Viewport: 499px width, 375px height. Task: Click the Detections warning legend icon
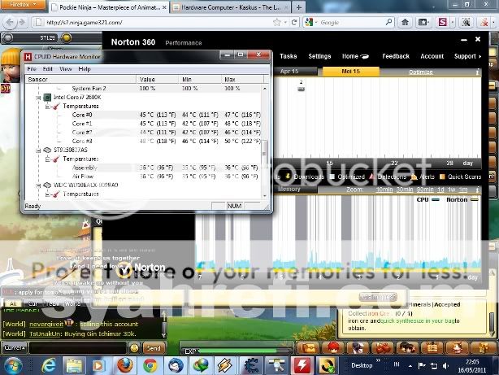pos(371,177)
